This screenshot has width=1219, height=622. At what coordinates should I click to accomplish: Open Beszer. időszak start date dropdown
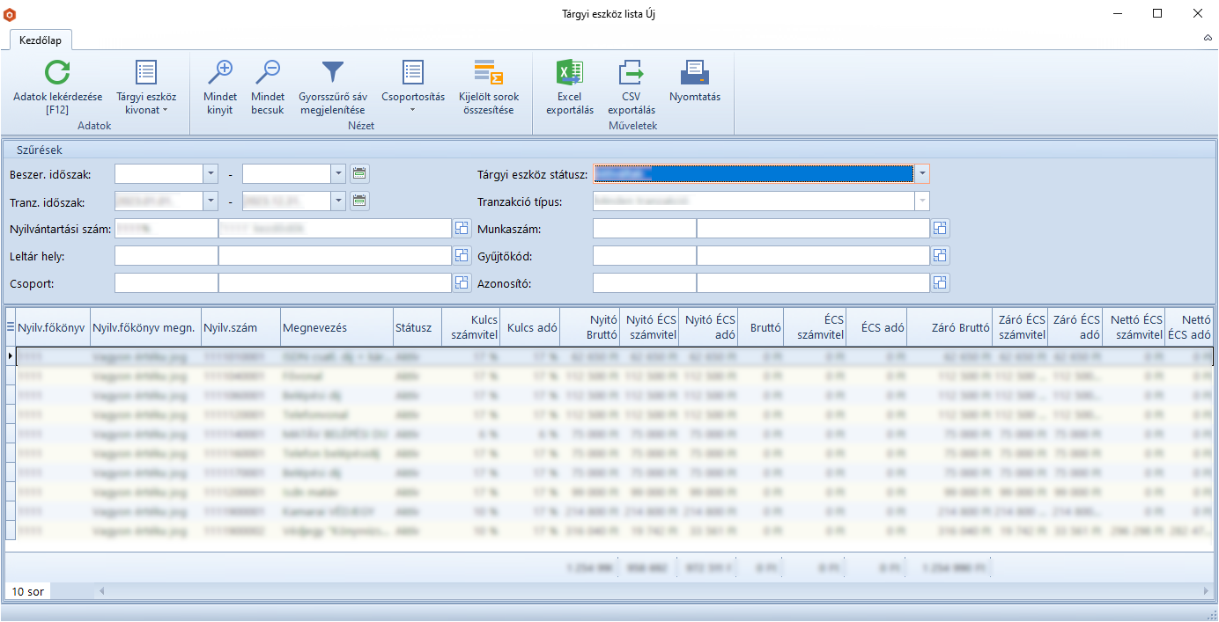coord(211,174)
